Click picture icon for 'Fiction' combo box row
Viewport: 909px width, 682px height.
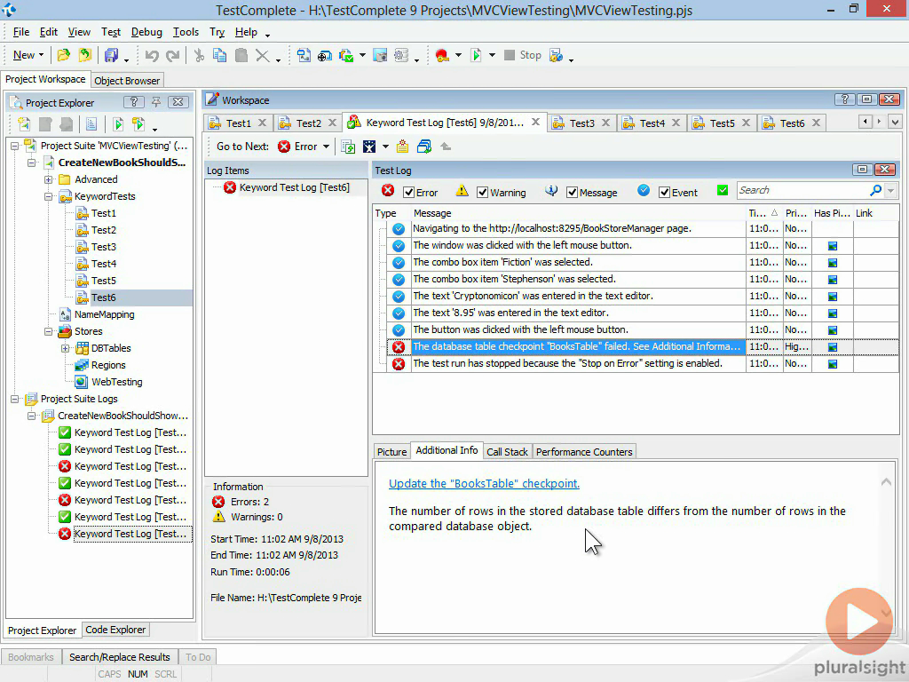(x=833, y=263)
